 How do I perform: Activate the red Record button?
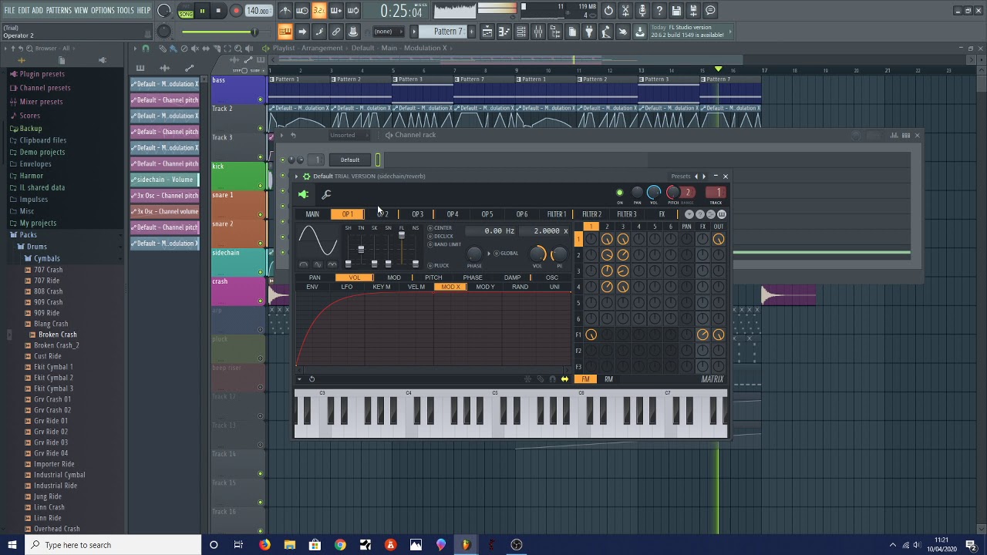point(236,11)
